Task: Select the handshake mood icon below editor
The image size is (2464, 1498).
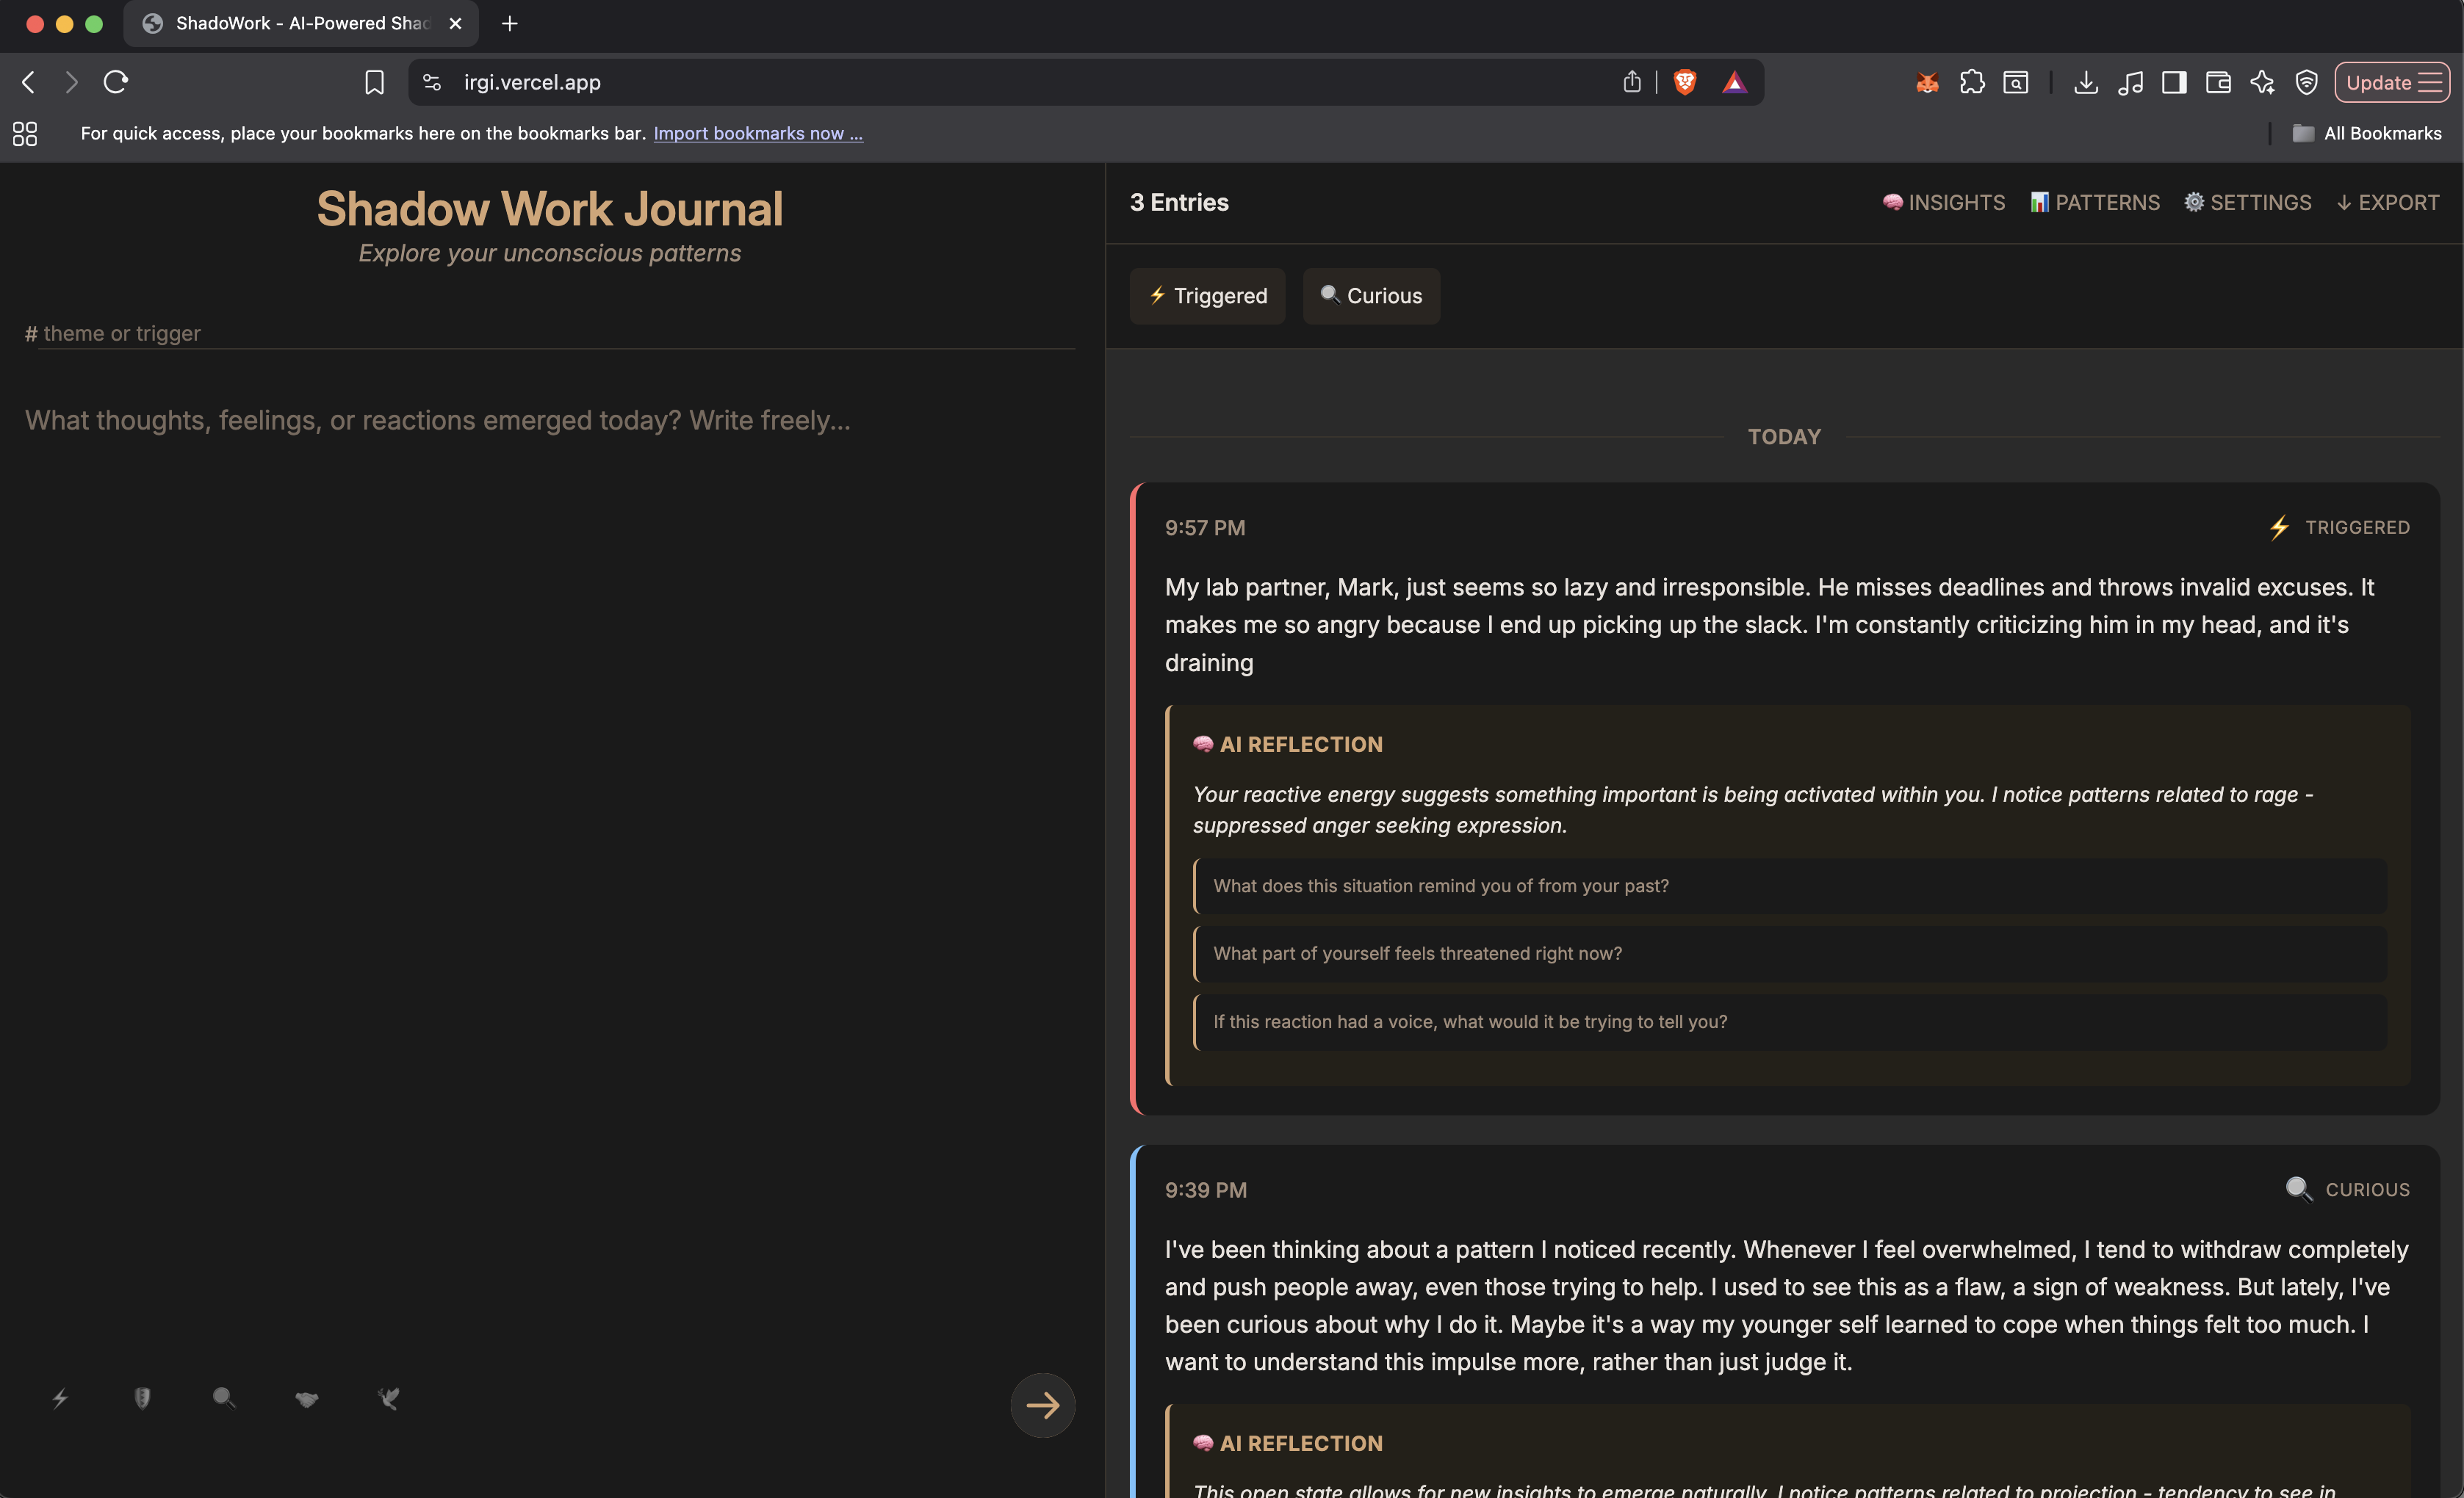Action: click(307, 1398)
